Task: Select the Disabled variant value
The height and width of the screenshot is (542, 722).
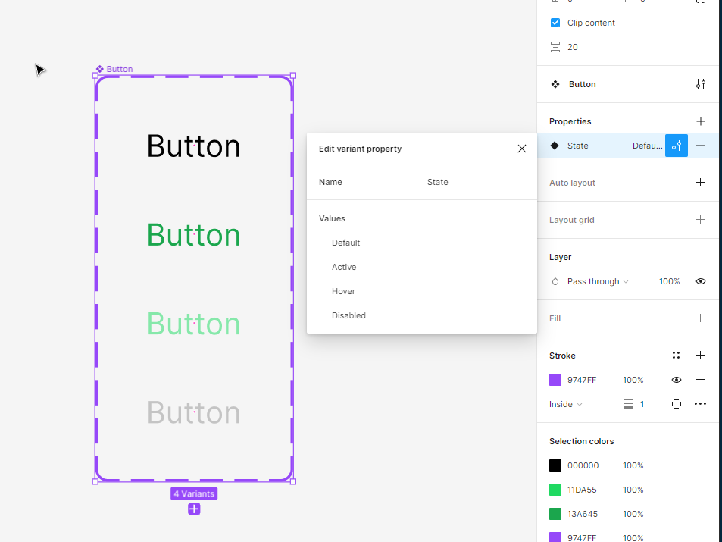Action: (x=348, y=315)
